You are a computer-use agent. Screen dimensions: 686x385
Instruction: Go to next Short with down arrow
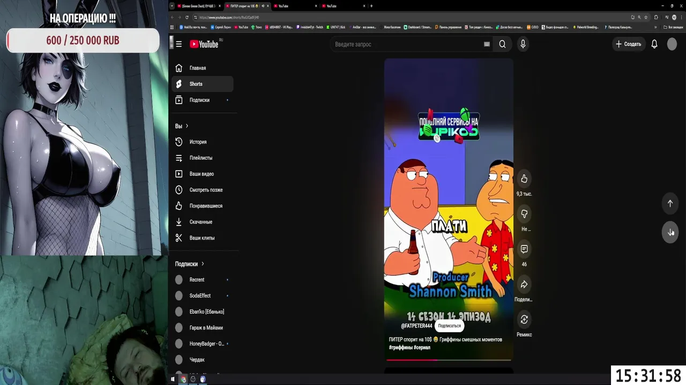(670, 232)
